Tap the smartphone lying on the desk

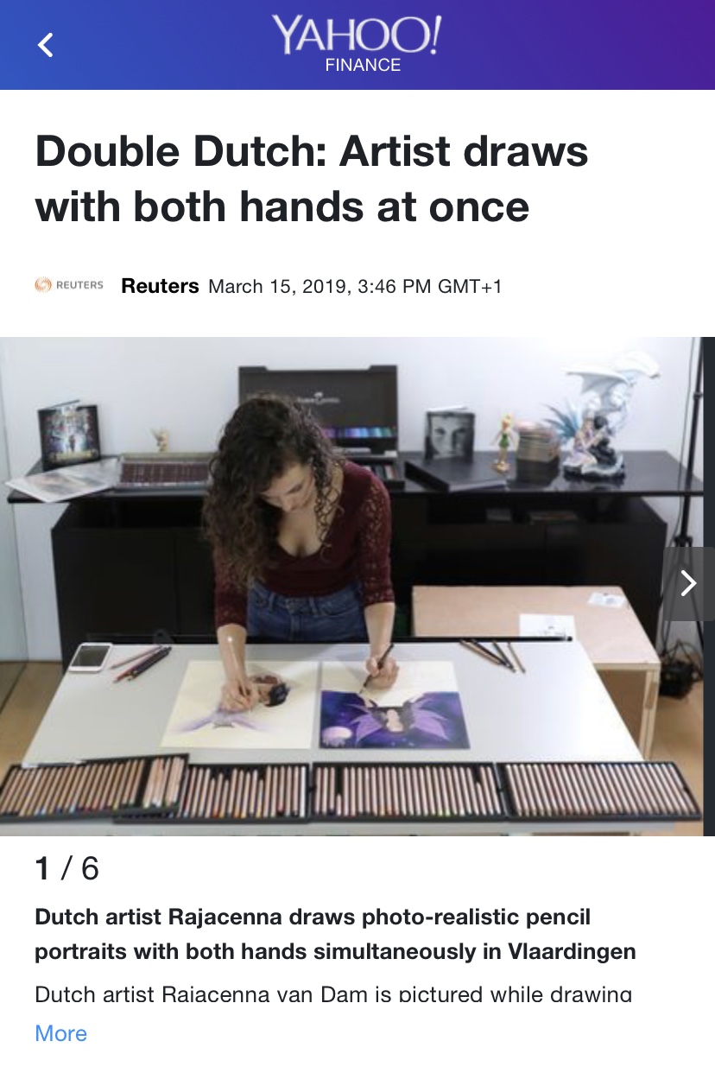90,657
